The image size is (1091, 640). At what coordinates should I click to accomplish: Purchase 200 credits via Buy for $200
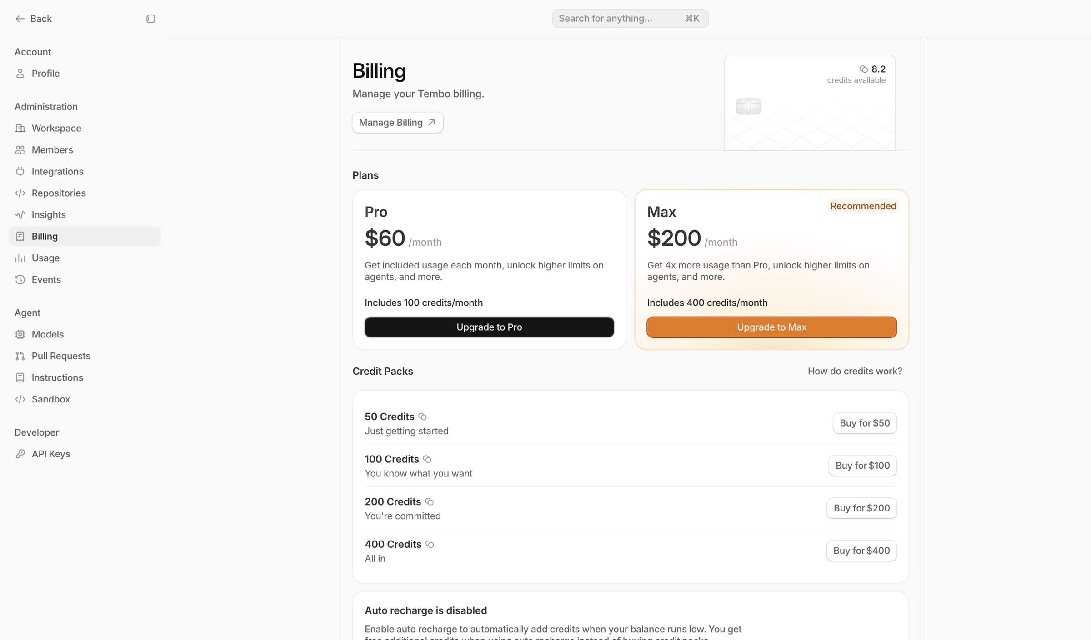pyautogui.click(x=861, y=508)
